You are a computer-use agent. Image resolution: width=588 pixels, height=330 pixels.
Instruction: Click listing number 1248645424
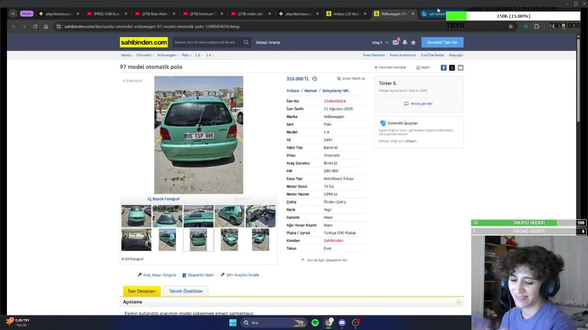pos(334,101)
